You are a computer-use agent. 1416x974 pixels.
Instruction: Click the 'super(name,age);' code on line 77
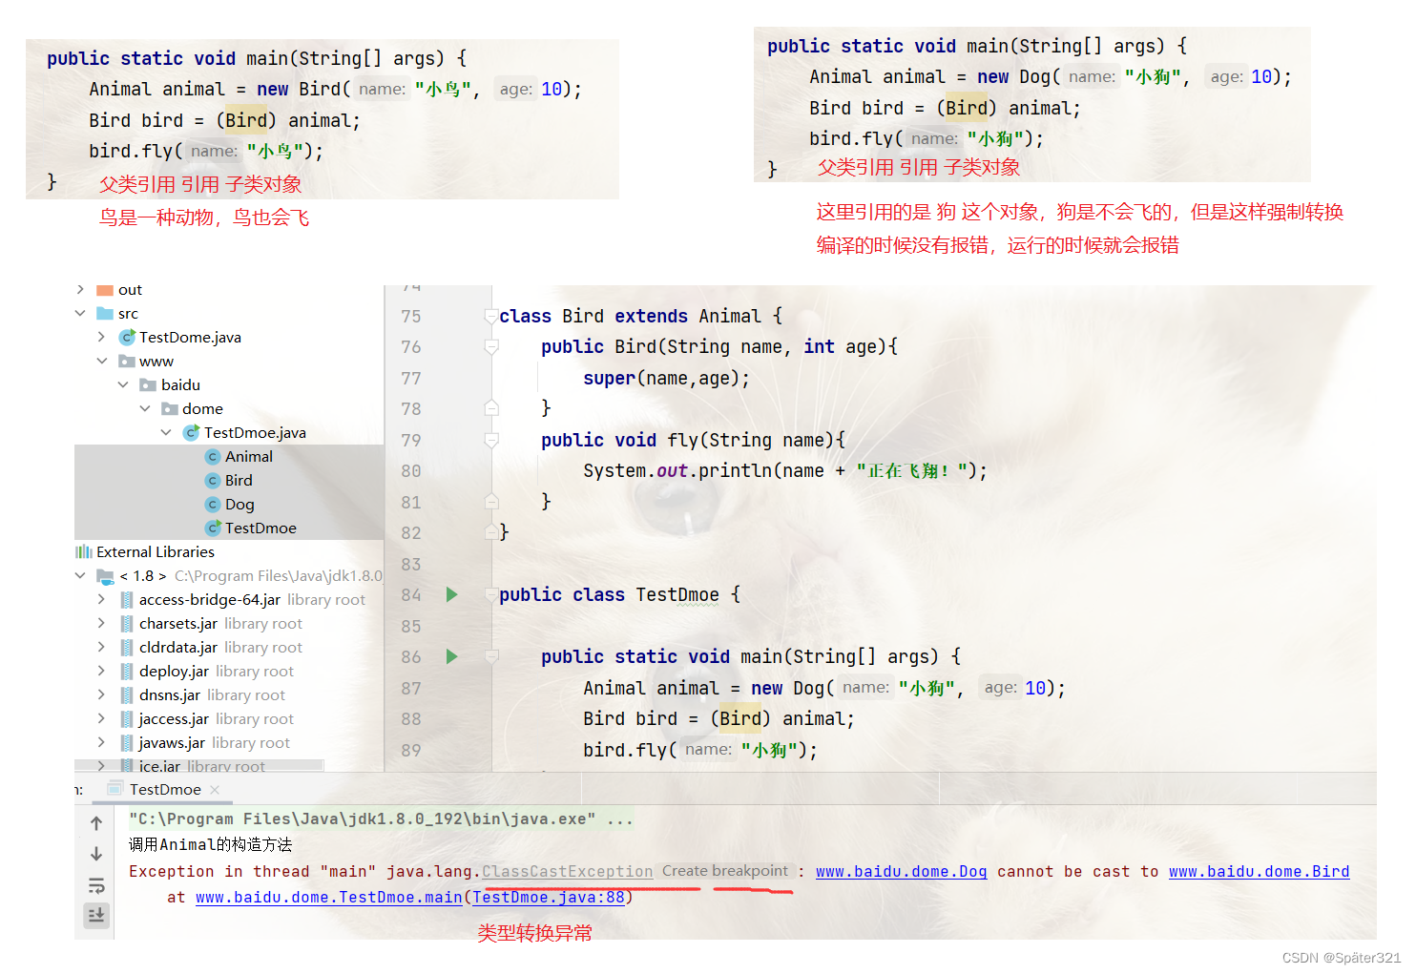click(x=666, y=379)
